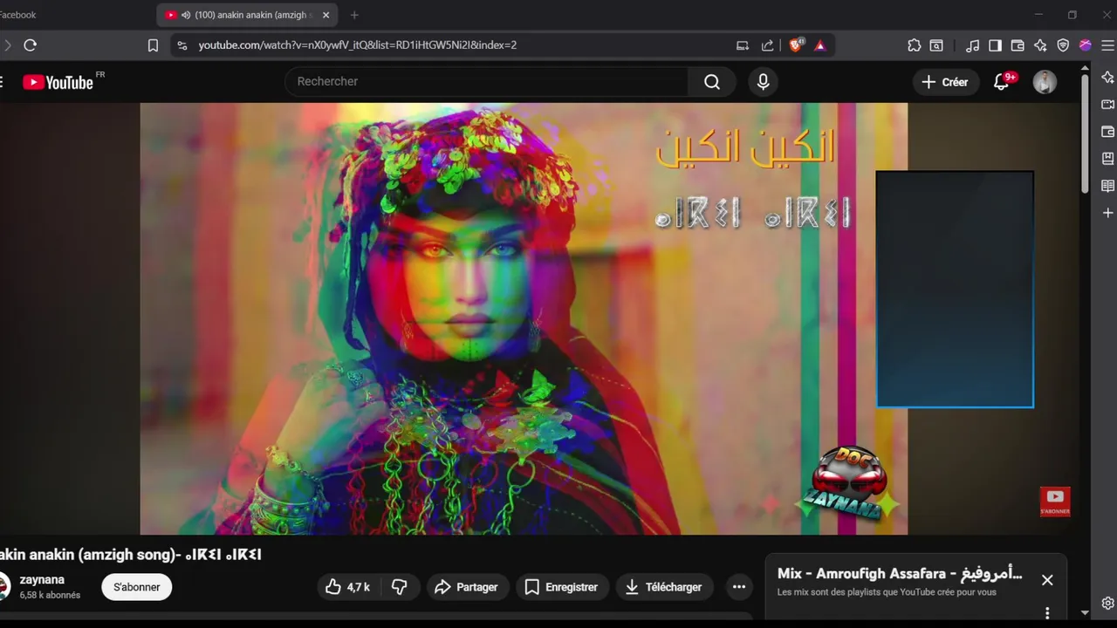Share this page using the address bar share icon
Screen dimensions: 1117x628
tap(767, 45)
